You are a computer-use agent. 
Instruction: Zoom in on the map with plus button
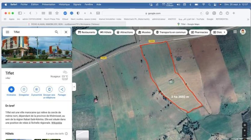245,131
